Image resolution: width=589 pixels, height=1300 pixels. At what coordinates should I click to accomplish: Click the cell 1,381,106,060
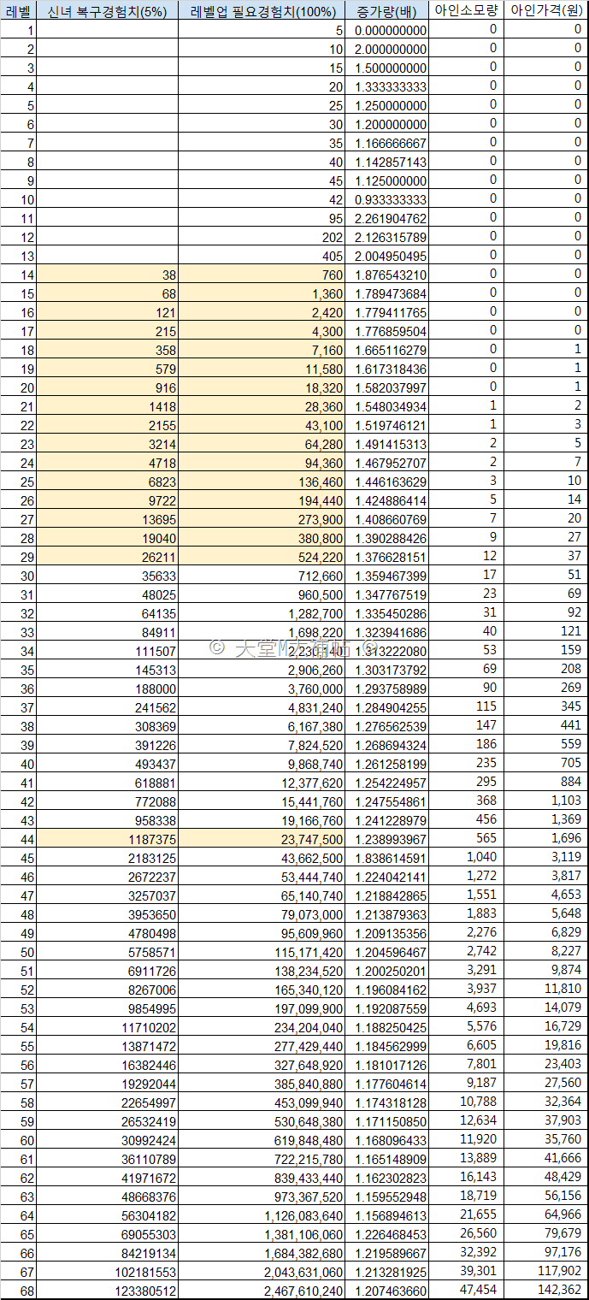point(262,1234)
